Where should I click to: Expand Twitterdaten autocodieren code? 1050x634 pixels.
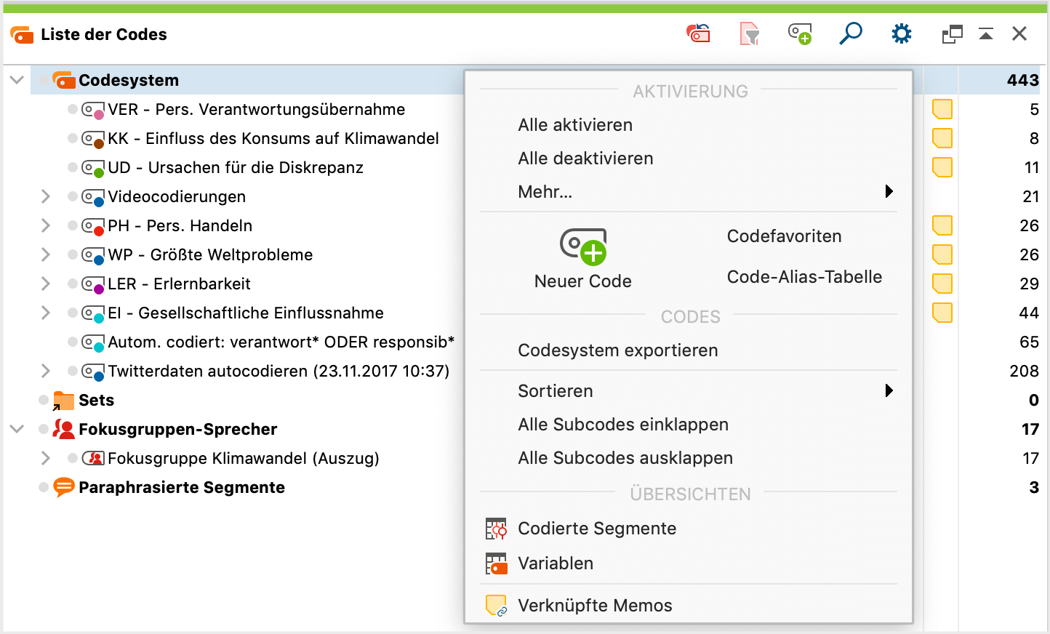tap(45, 371)
